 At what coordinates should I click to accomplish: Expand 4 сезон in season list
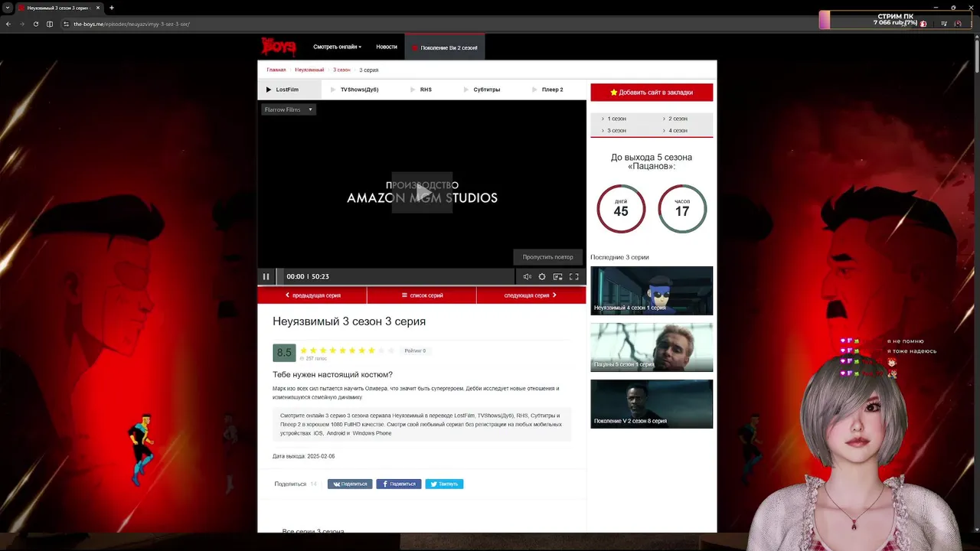click(x=678, y=131)
